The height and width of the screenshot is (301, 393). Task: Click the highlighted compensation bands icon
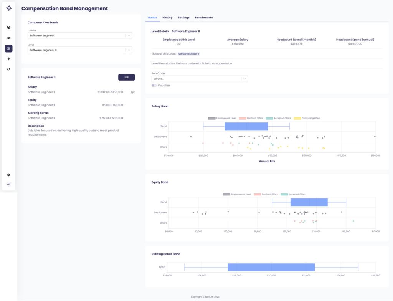point(8,48)
